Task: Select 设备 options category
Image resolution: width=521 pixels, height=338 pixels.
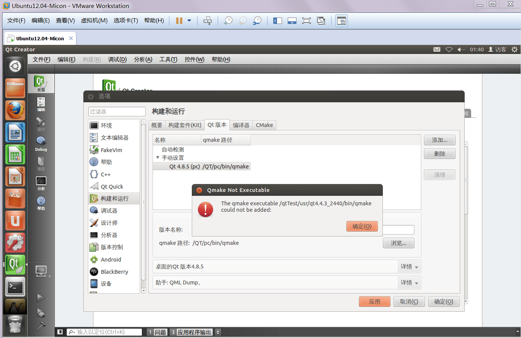Action: pos(114,284)
